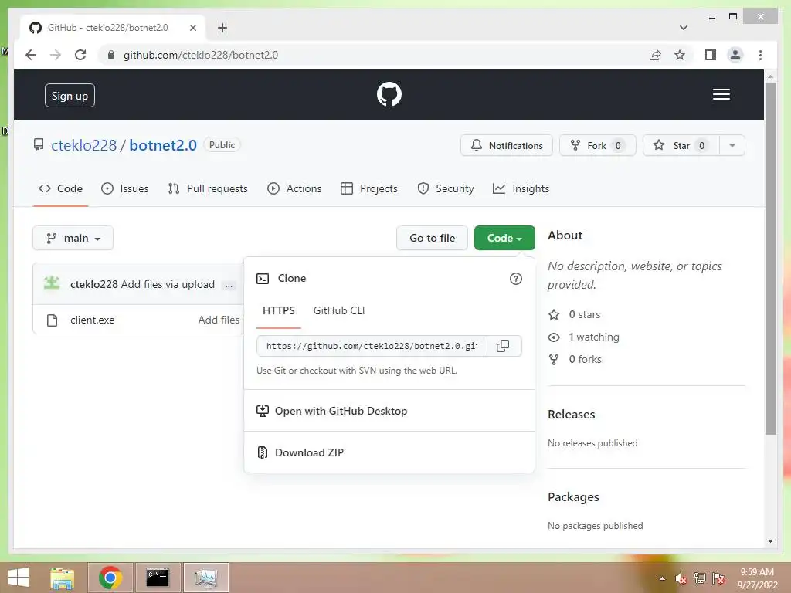This screenshot has width=791, height=593.
Task: Open the Pull requests tab
Action: coord(207,188)
